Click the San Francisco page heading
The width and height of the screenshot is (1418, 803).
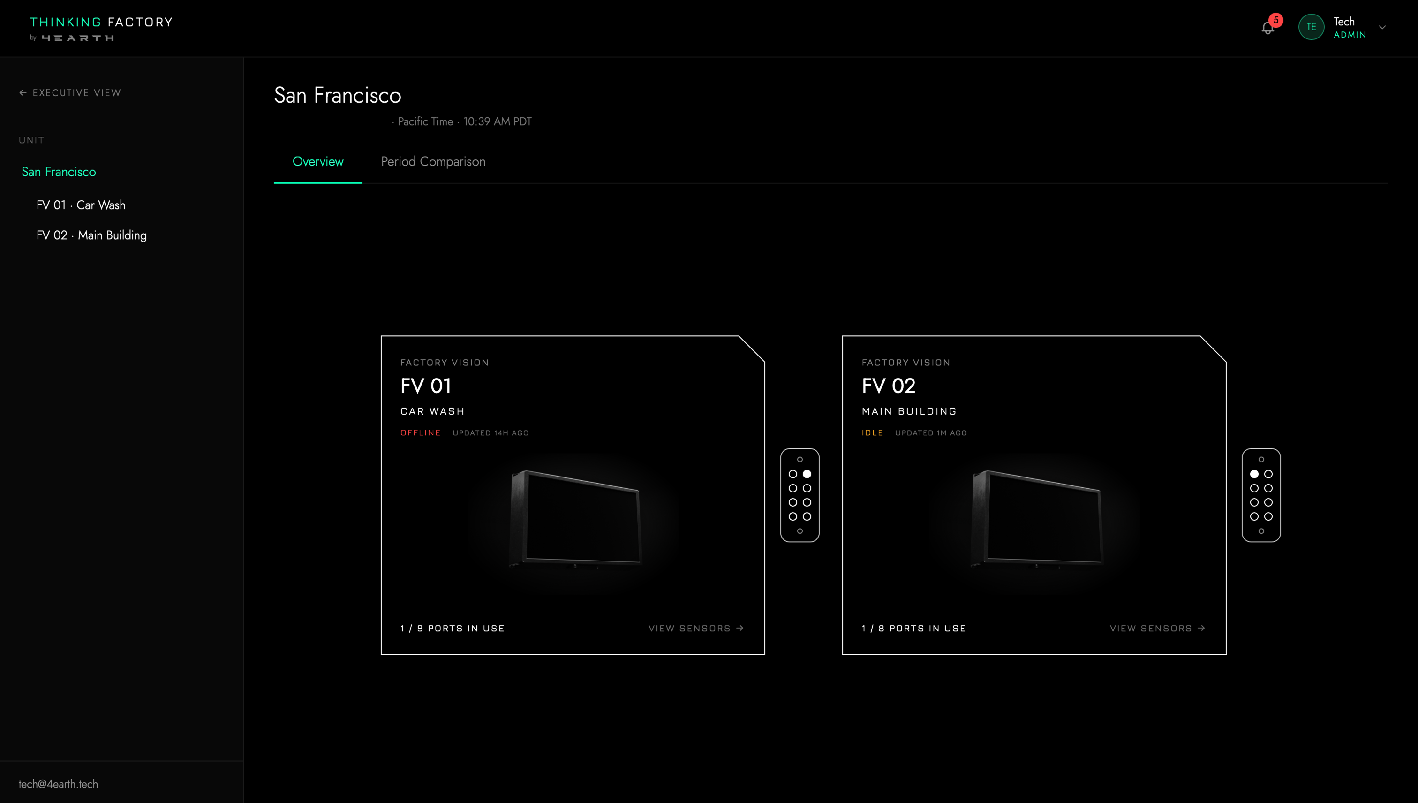(338, 95)
